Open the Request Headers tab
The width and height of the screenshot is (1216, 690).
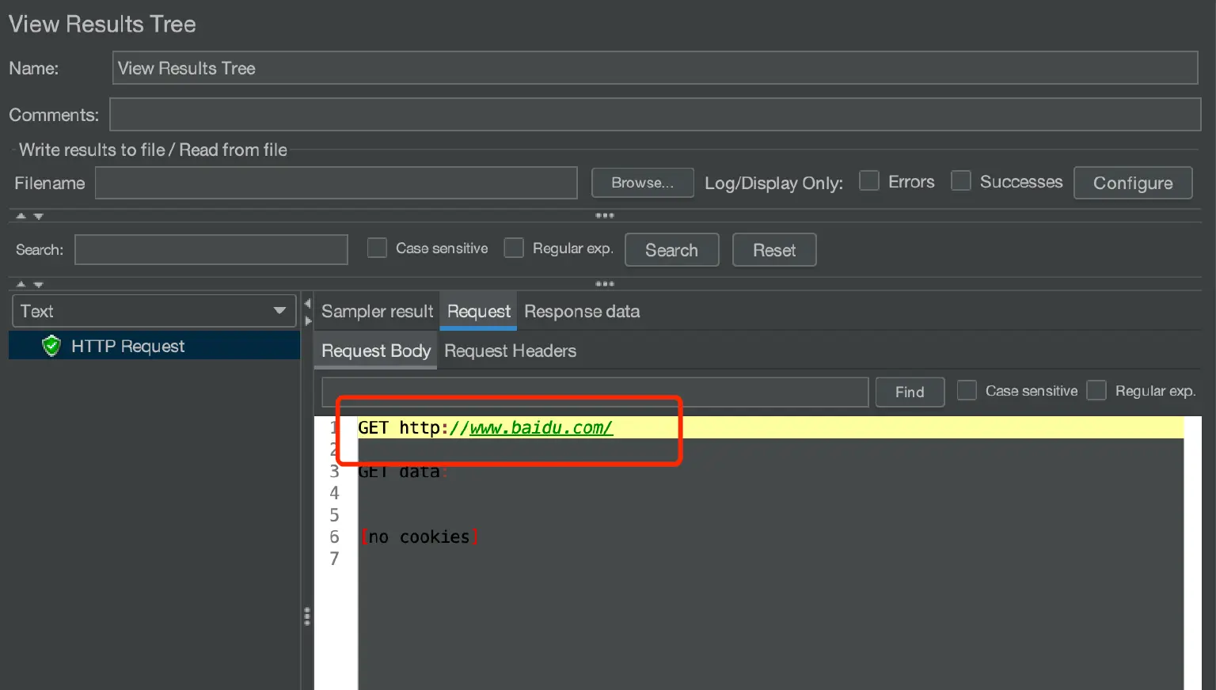[x=509, y=351]
